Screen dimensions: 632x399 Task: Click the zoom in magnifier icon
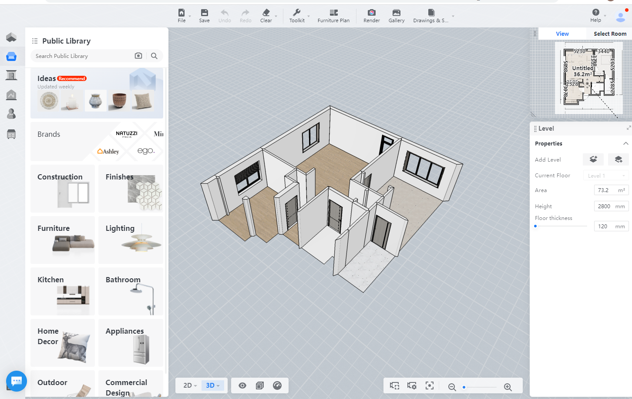tap(508, 387)
